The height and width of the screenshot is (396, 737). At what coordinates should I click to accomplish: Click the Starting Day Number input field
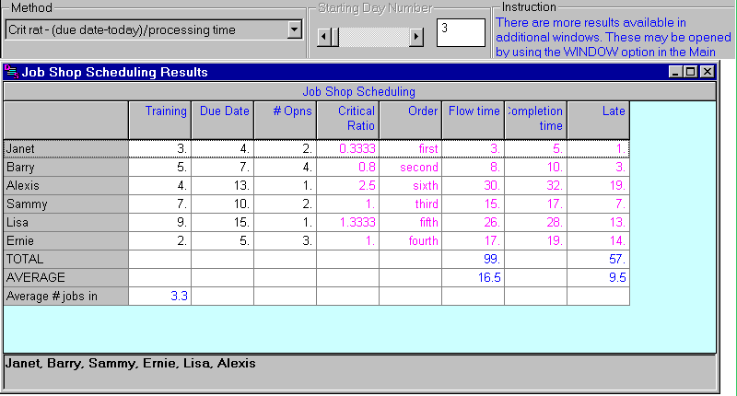[x=460, y=32]
